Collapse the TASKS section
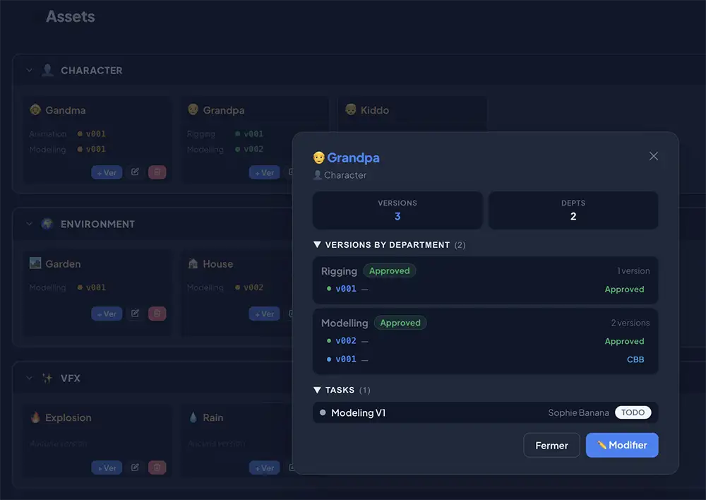 [316, 390]
